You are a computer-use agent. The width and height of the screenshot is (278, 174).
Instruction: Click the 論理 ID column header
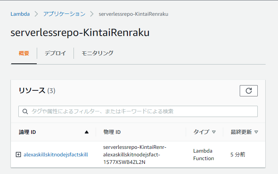click(x=27, y=132)
